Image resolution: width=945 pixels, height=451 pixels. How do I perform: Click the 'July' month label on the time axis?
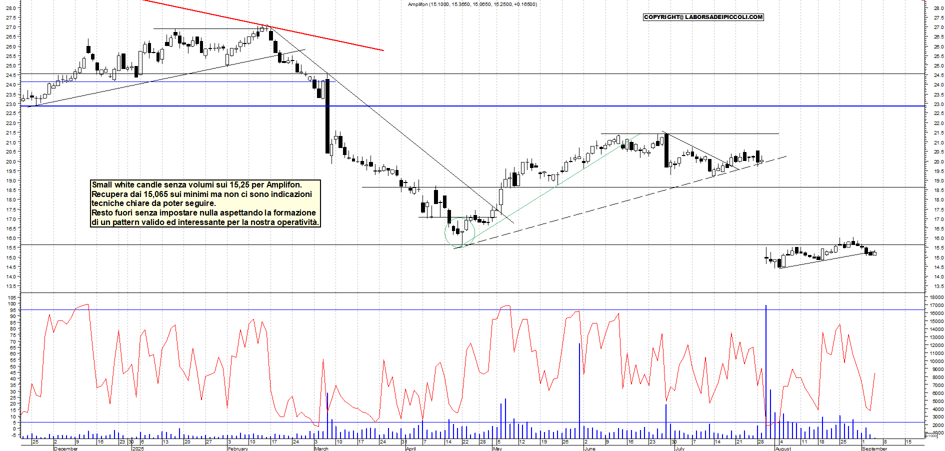[x=679, y=448]
